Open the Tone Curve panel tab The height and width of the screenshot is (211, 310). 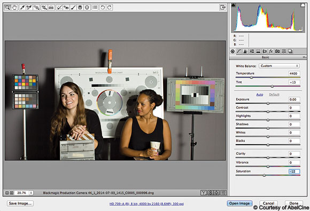tap(239, 51)
